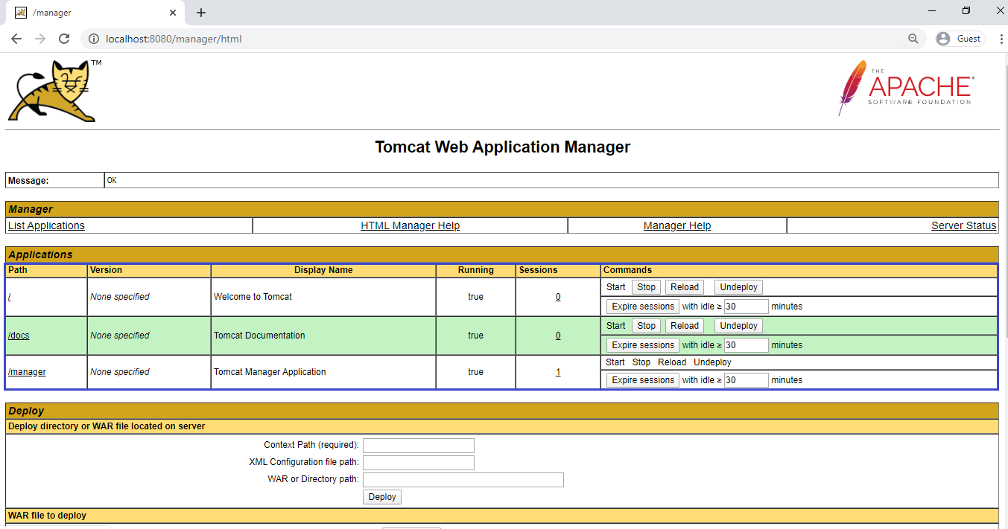View sessions count for Tomcat Documentation
Viewport: 1008px width, 529px height.
pyautogui.click(x=558, y=336)
